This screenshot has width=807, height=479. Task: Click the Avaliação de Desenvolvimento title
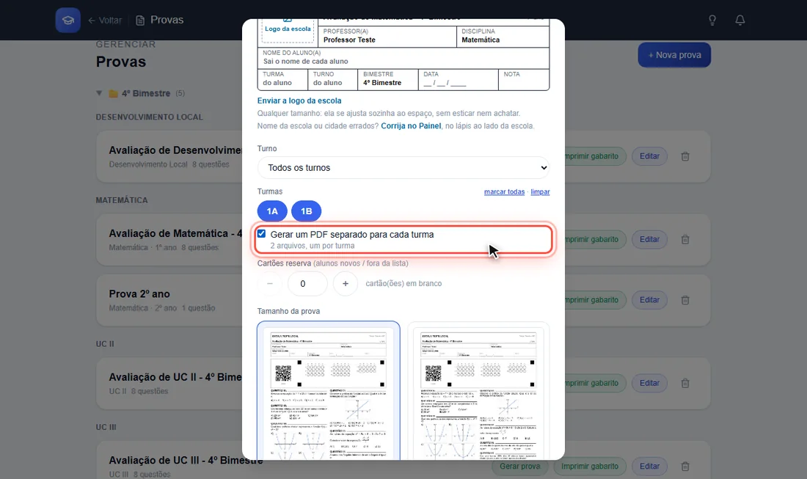tap(175, 150)
